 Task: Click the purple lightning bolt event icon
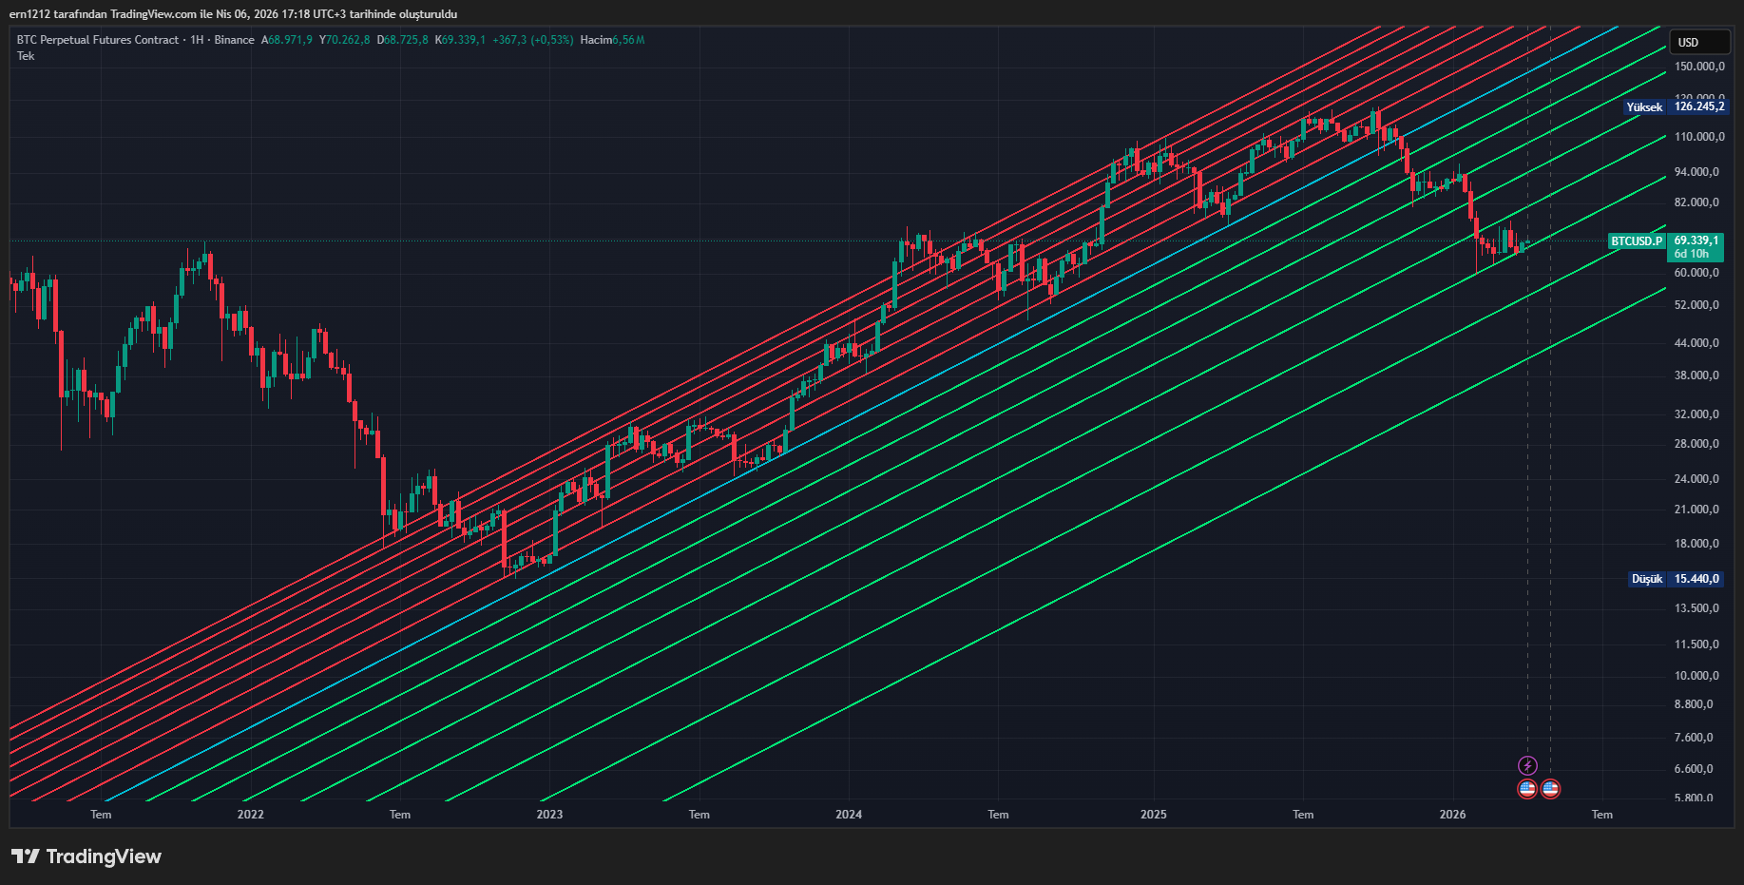coord(1527,765)
